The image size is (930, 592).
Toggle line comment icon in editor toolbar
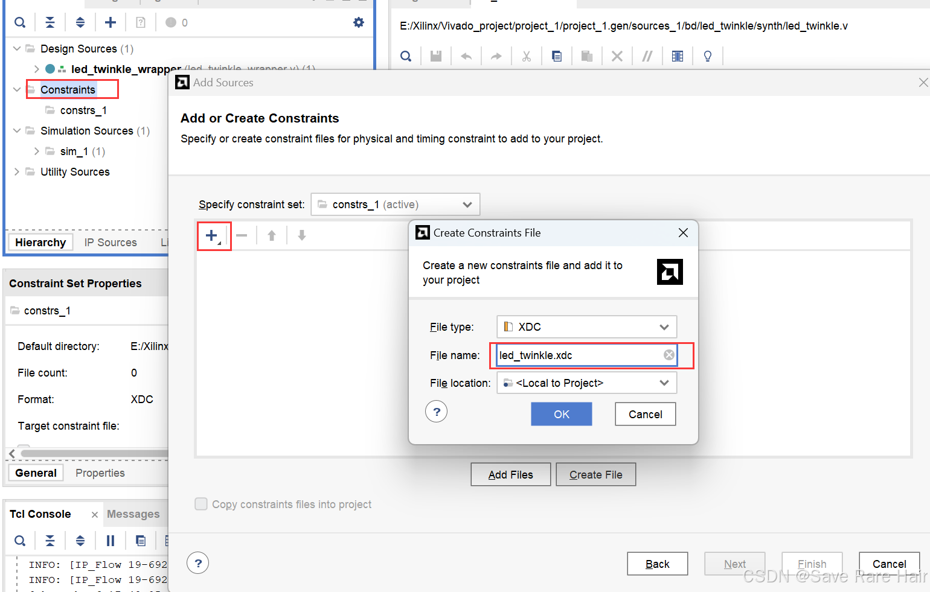[647, 56]
